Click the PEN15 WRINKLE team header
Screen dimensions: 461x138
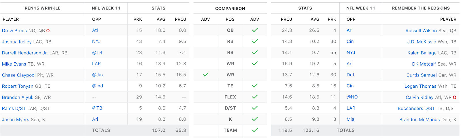[x=43, y=8]
